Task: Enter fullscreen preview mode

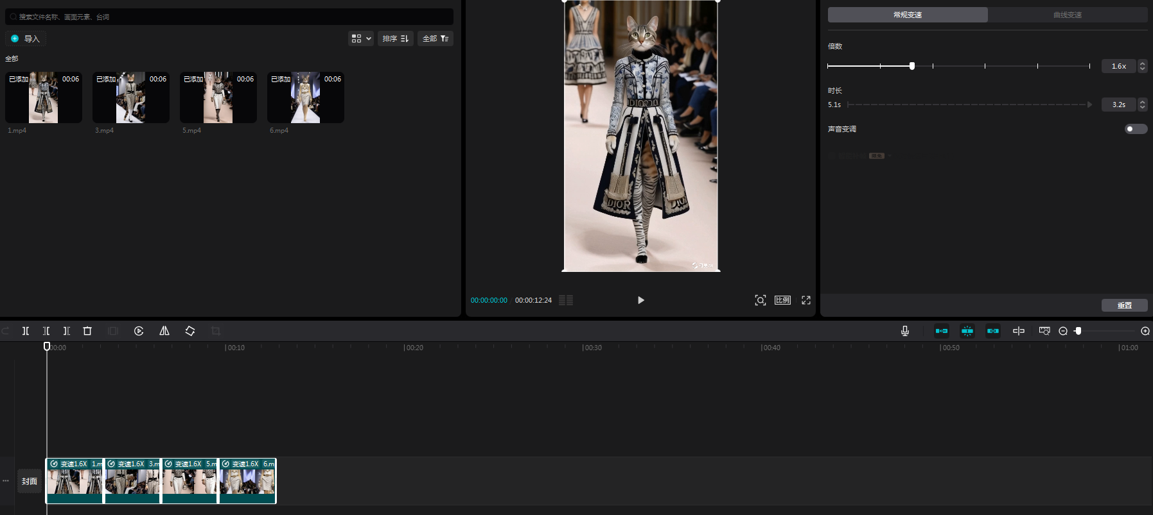Action: pos(806,300)
